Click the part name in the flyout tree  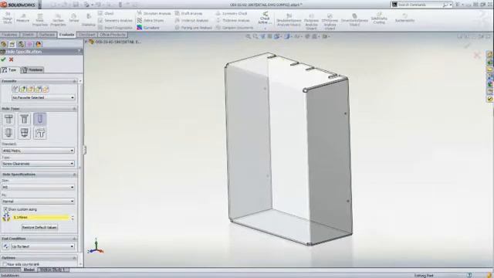(118, 42)
